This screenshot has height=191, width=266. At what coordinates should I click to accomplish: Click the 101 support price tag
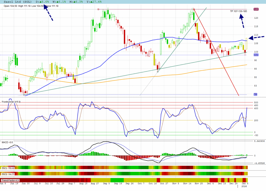tap(256, 55)
